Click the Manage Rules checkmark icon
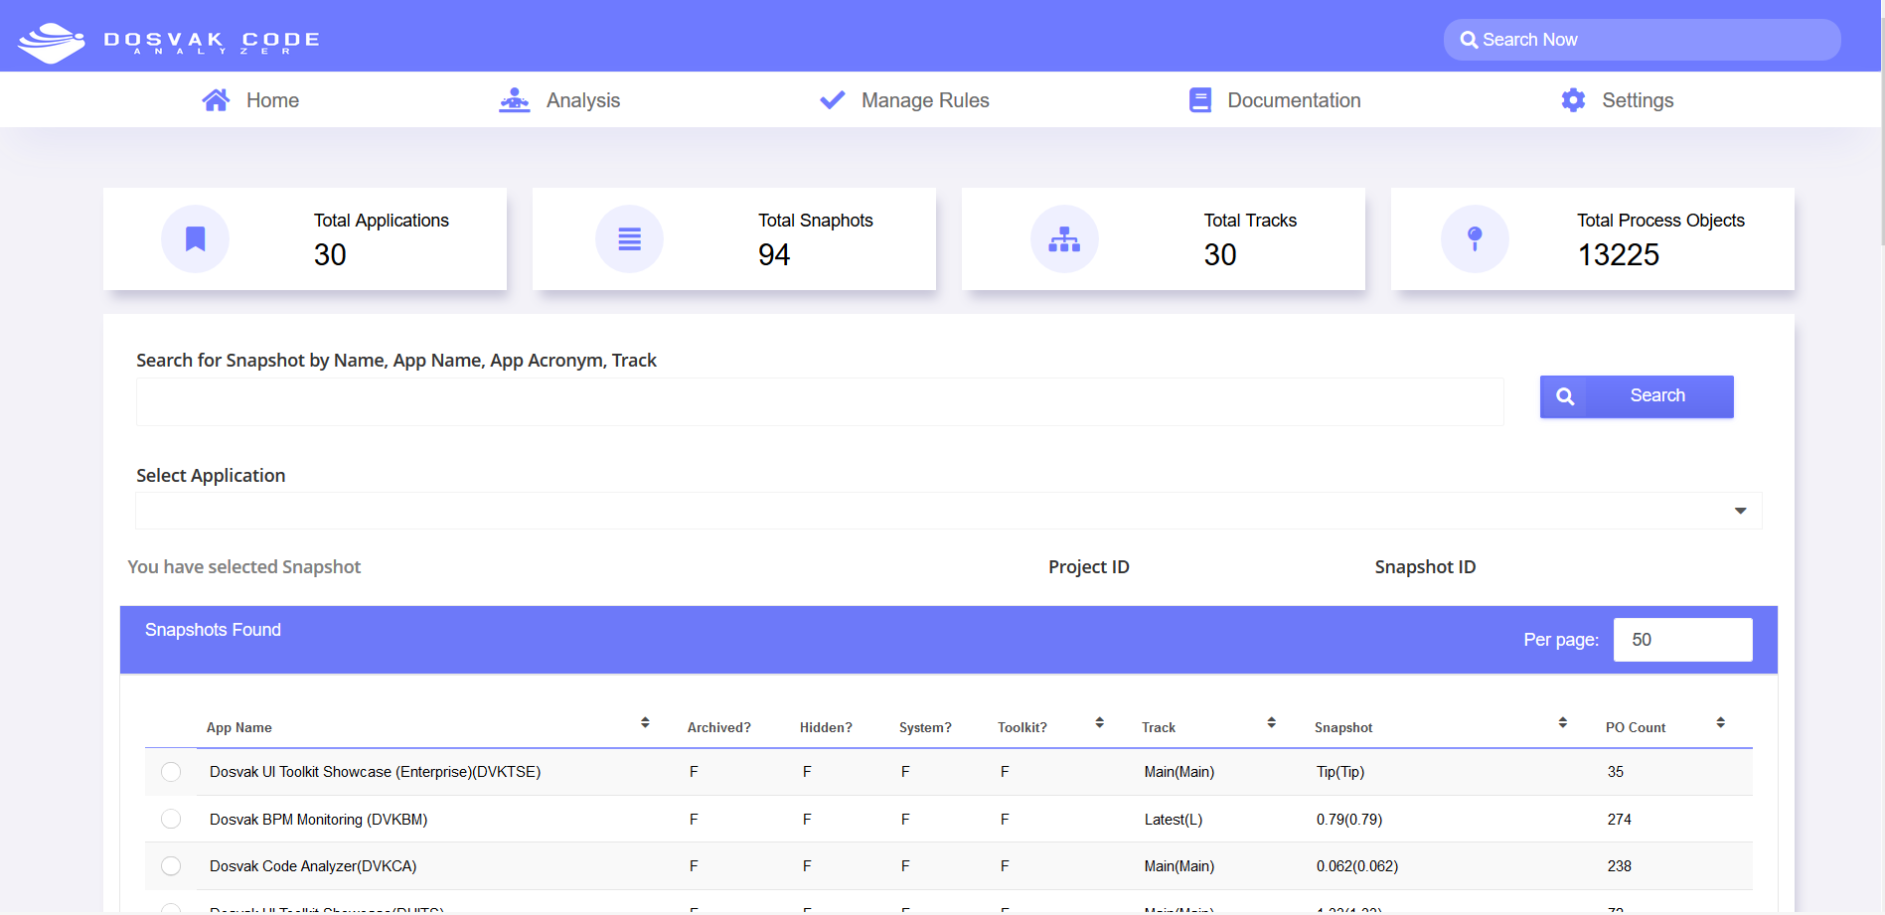 (x=832, y=98)
